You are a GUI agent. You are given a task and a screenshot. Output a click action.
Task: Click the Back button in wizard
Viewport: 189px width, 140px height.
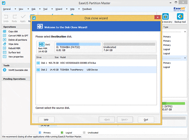(107, 120)
